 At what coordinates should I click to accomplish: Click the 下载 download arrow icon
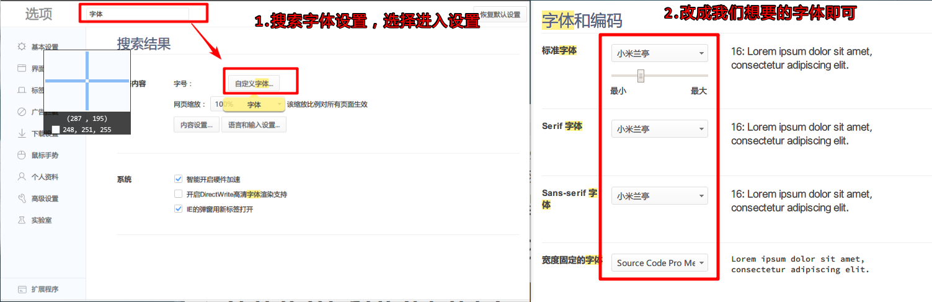[22, 133]
